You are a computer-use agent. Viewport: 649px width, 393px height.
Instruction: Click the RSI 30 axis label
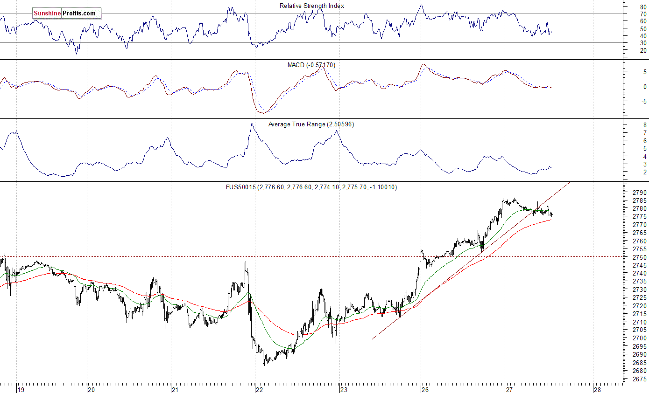643,43
